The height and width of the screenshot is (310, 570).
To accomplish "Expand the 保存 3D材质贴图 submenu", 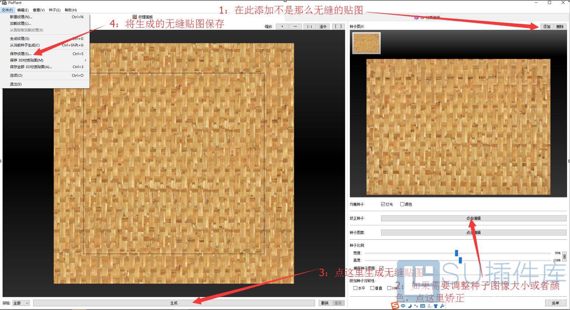I will coord(26,60).
